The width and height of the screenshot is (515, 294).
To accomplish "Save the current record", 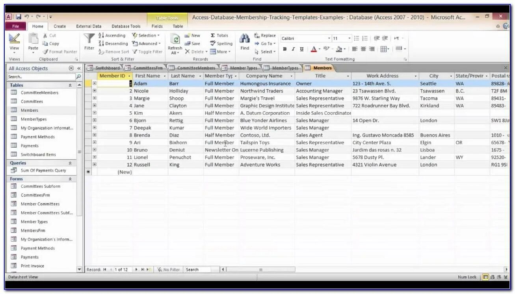I will pos(192,44).
